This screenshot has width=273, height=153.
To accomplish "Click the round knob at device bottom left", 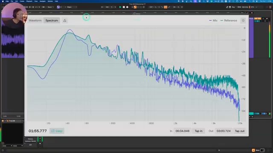I will pos(3,143).
